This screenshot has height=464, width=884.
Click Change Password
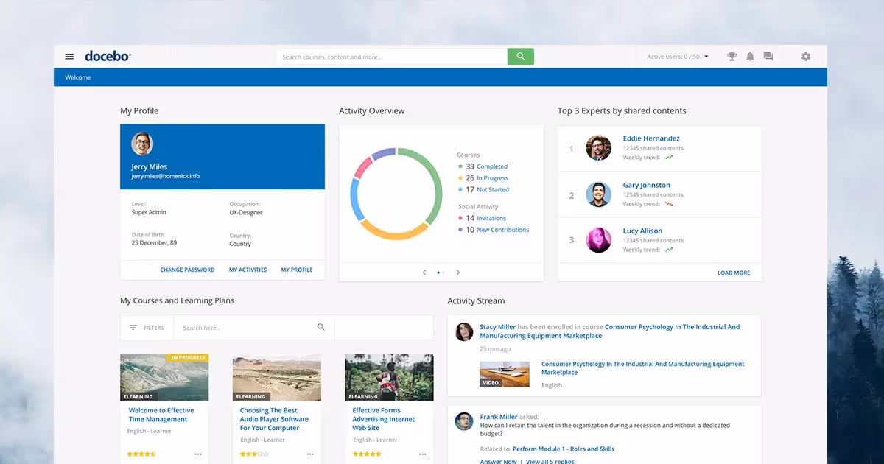coord(187,270)
